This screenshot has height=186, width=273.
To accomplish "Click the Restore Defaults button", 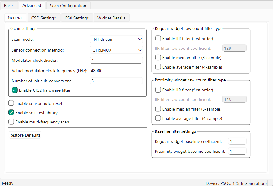I will [25, 135].
